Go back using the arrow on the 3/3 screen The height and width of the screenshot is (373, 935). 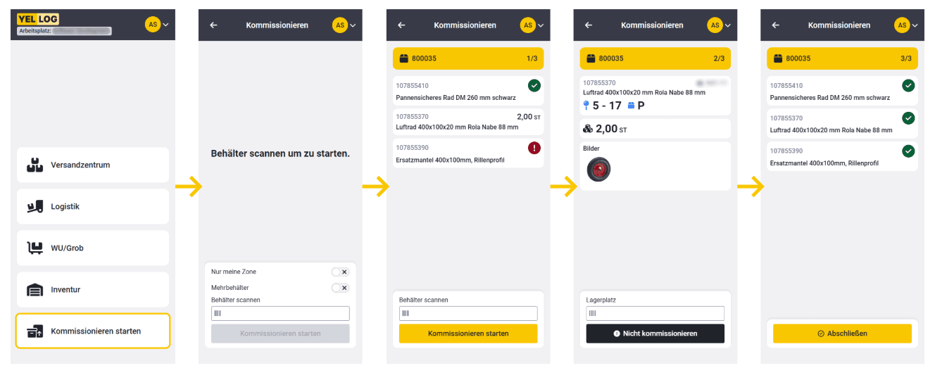tap(776, 25)
